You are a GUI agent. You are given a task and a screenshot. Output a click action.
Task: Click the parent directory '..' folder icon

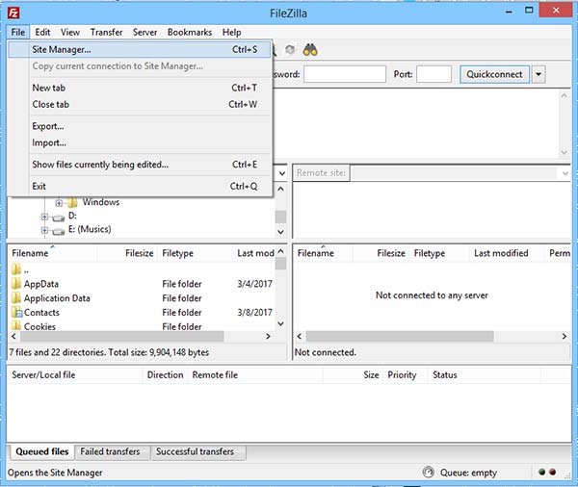[x=15, y=269]
